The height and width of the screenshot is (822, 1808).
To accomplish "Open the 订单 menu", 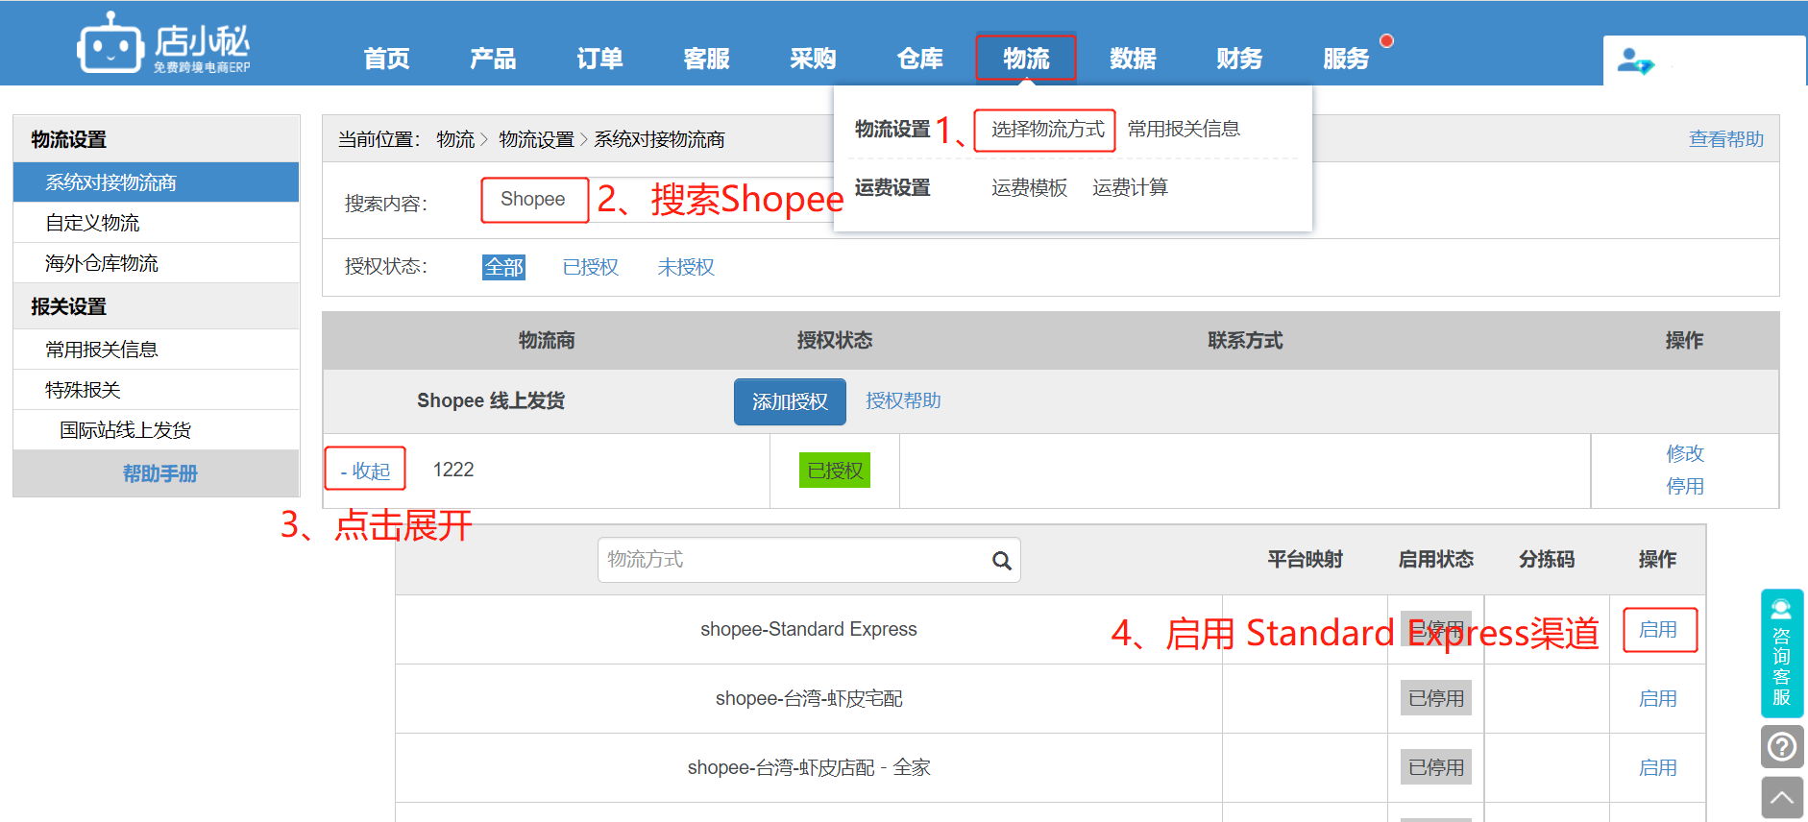I will (x=599, y=59).
